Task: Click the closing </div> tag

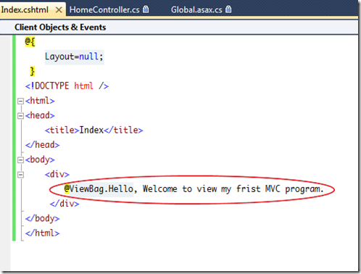Action: pos(65,204)
